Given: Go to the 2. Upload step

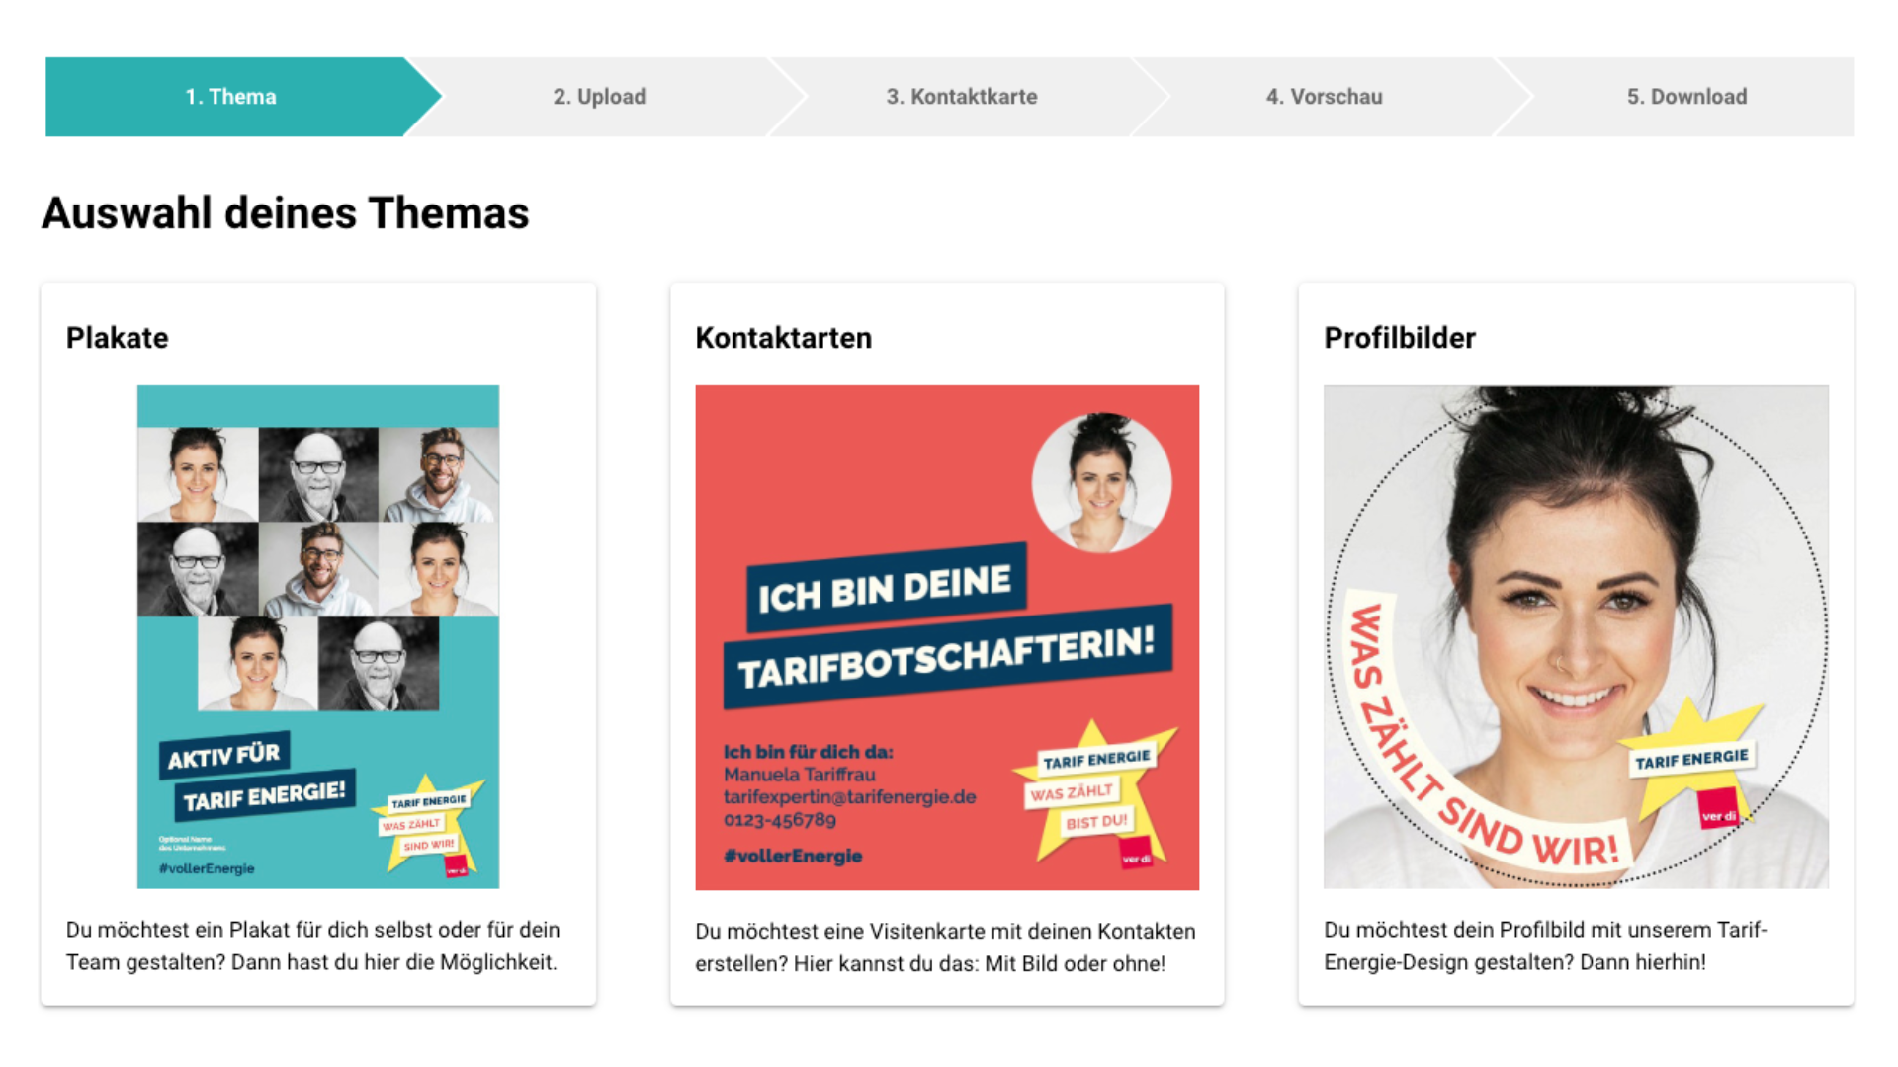Looking at the screenshot, I should coord(599,97).
